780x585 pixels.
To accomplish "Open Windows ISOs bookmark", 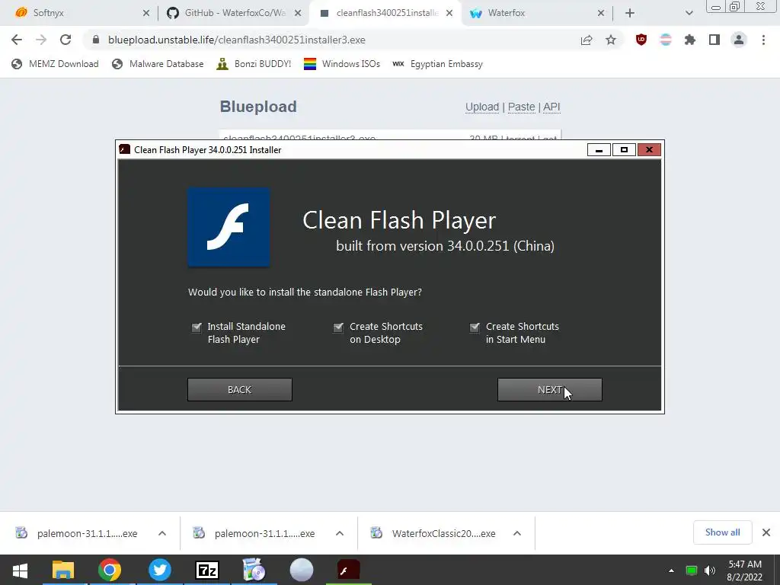I will [342, 64].
